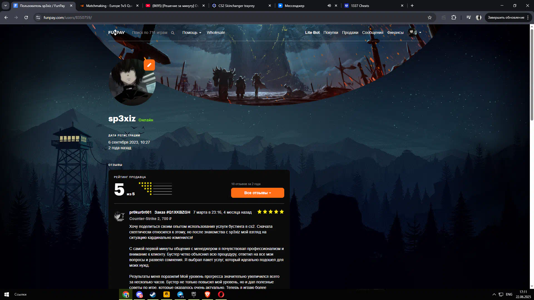Open Lite Bot in navigation

[312, 33]
